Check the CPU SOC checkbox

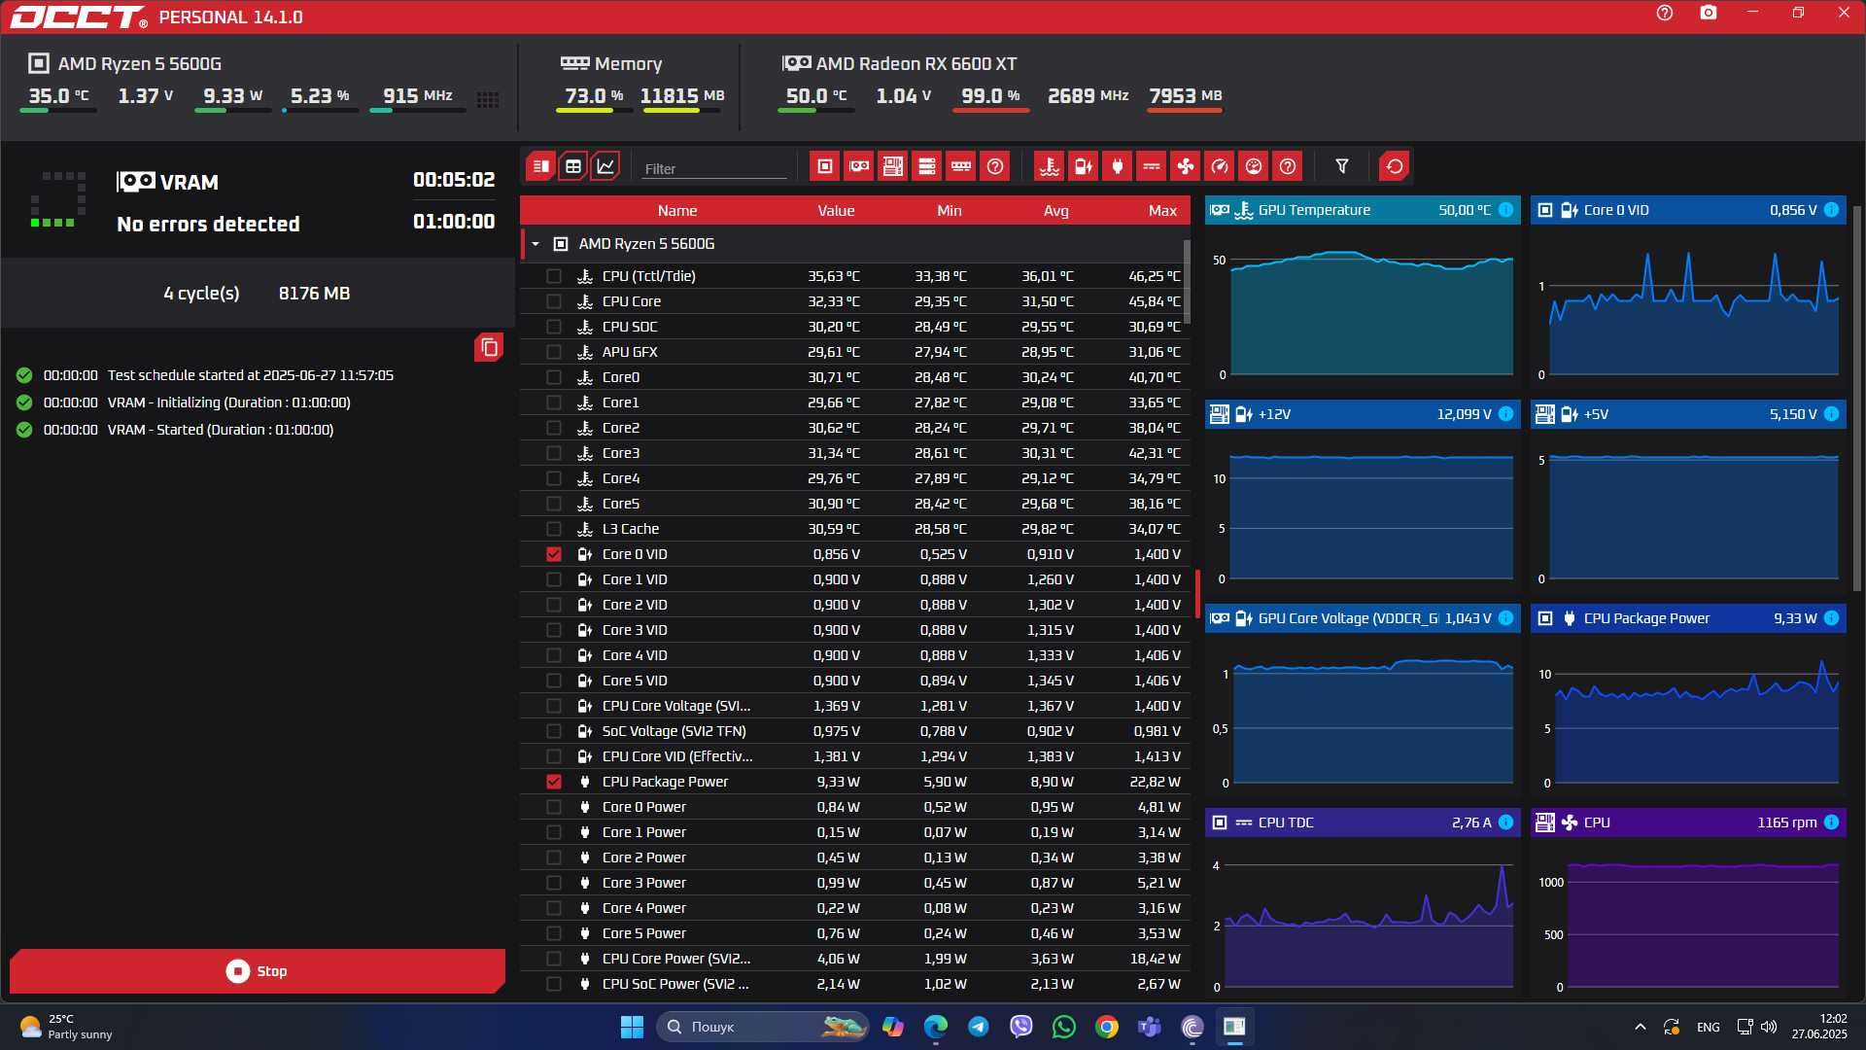coord(554,327)
